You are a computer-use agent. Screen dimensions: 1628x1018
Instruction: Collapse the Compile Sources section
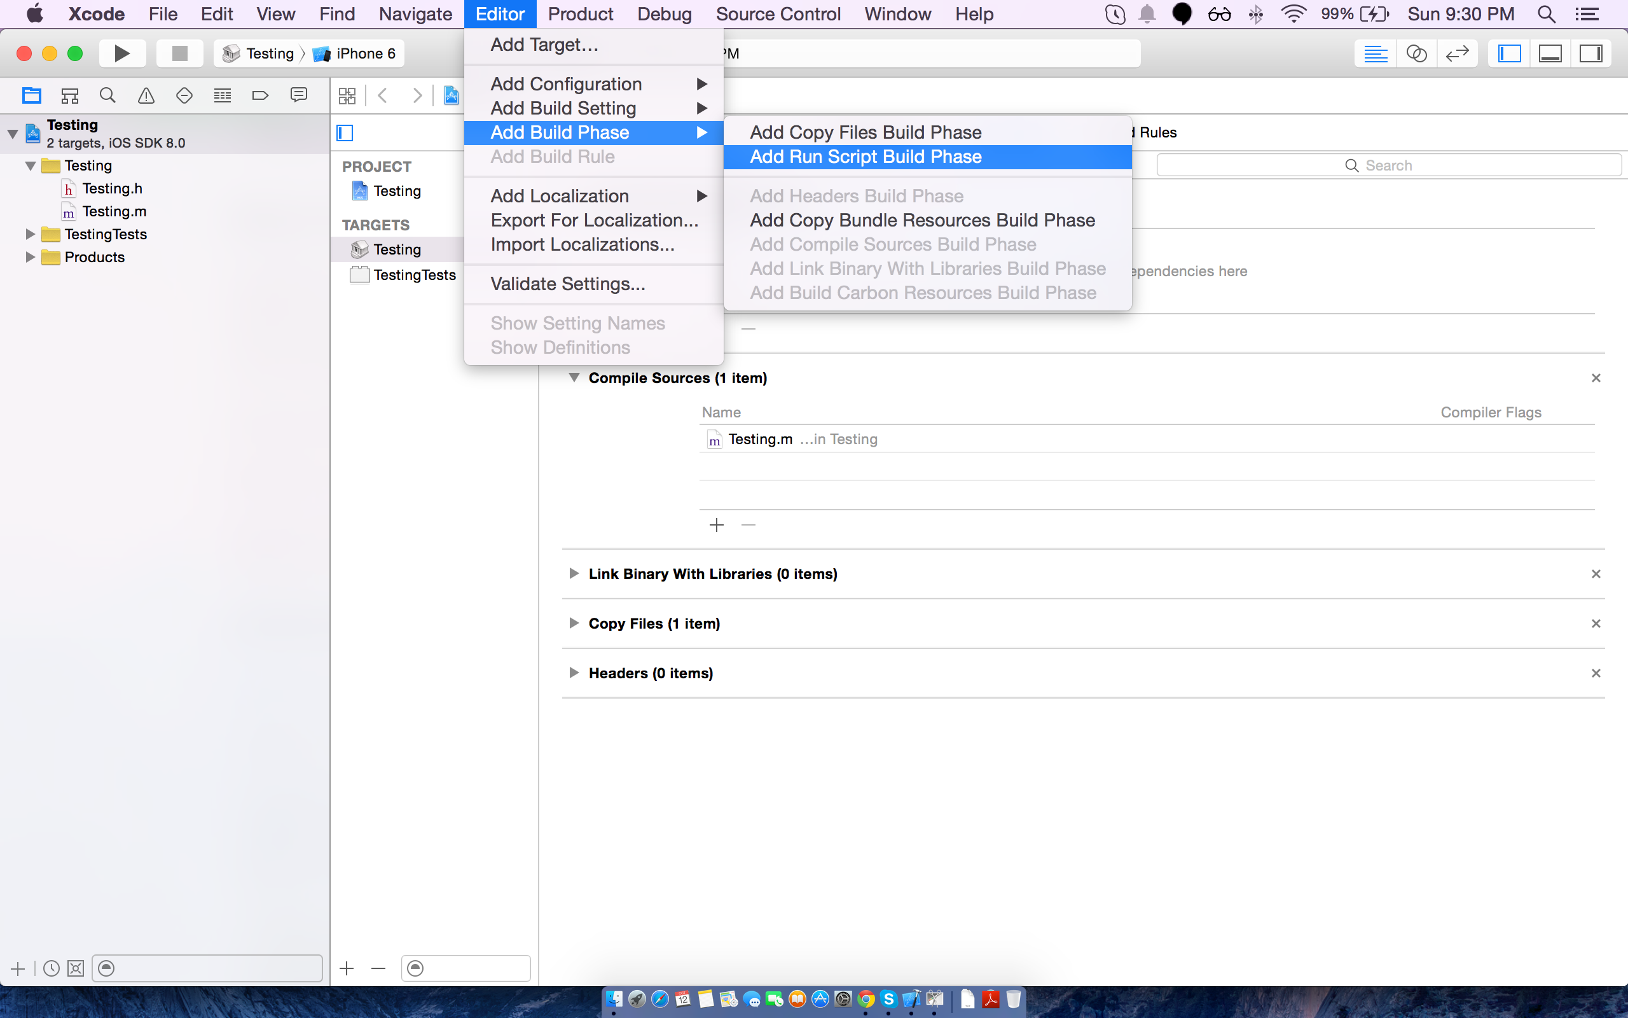pyautogui.click(x=574, y=378)
